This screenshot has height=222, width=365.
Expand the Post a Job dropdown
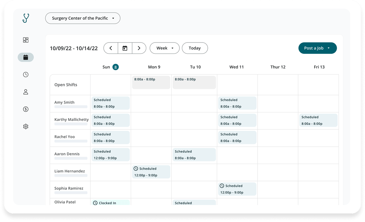click(x=318, y=48)
